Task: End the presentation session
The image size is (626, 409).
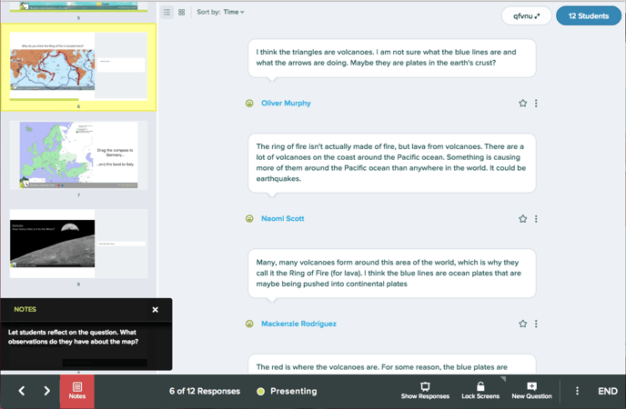Action: (607, 391)
